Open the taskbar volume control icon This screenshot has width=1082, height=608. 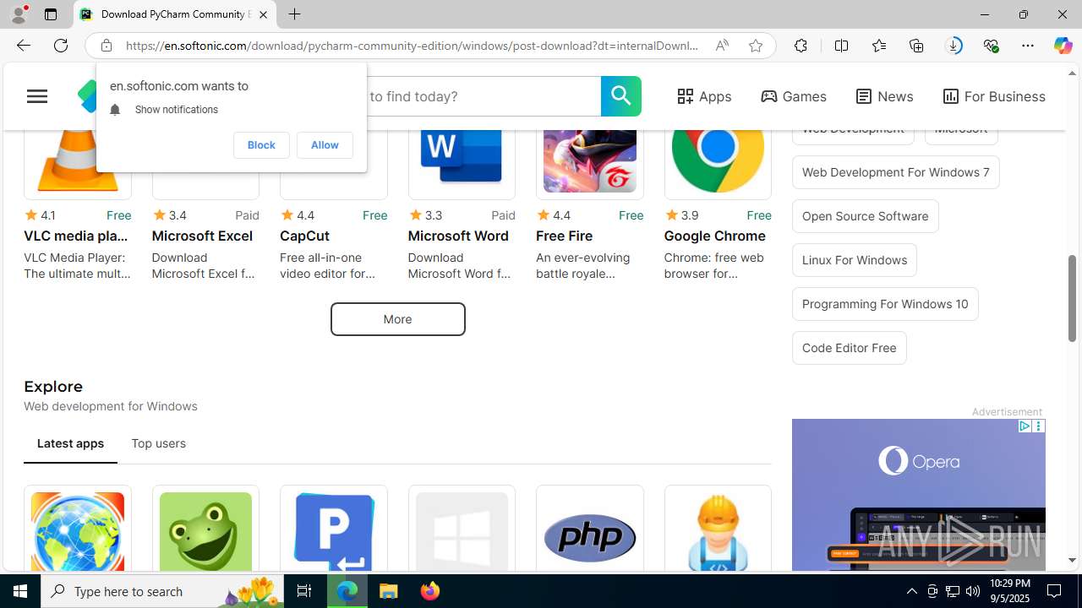tap(973, 591)
